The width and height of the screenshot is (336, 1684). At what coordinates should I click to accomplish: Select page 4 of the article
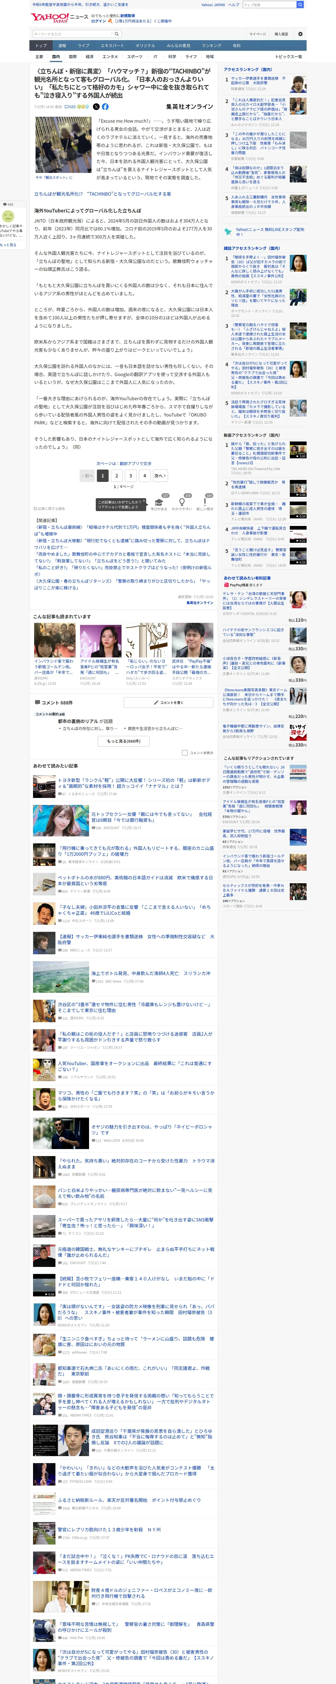[x=145, y=476]
